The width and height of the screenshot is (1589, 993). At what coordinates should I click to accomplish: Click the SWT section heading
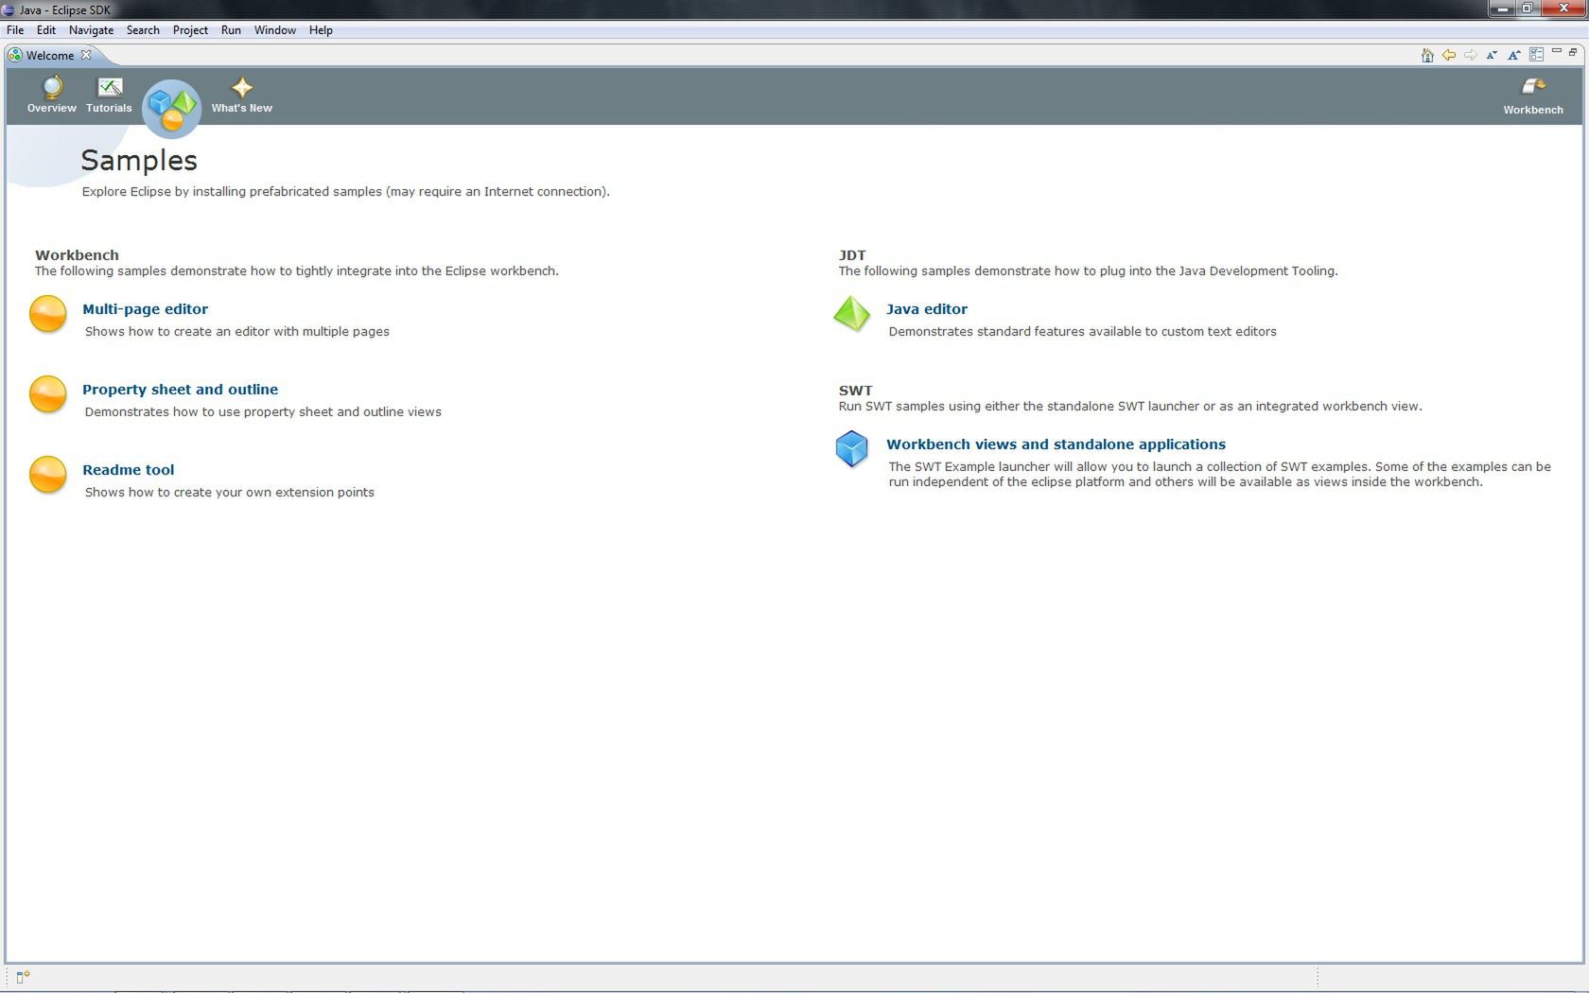coord(856,391)
